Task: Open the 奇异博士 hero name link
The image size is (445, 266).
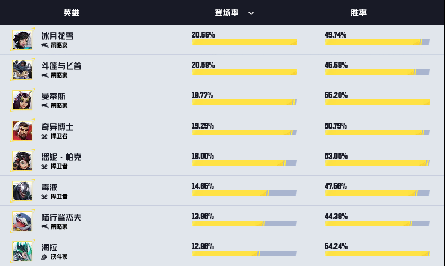Action: pos(57,127)
